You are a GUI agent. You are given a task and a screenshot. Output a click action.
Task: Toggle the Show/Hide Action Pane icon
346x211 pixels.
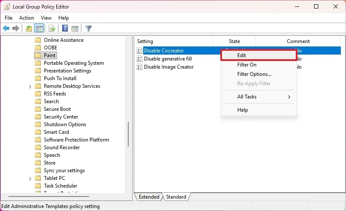(x=75, y=29)
